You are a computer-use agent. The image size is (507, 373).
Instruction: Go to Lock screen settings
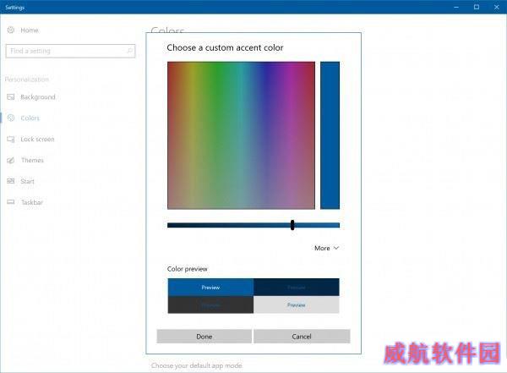[x=37, y=140]
